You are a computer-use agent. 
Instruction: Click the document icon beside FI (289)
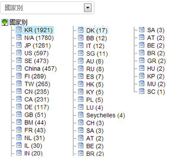click(x=19, y=76)
